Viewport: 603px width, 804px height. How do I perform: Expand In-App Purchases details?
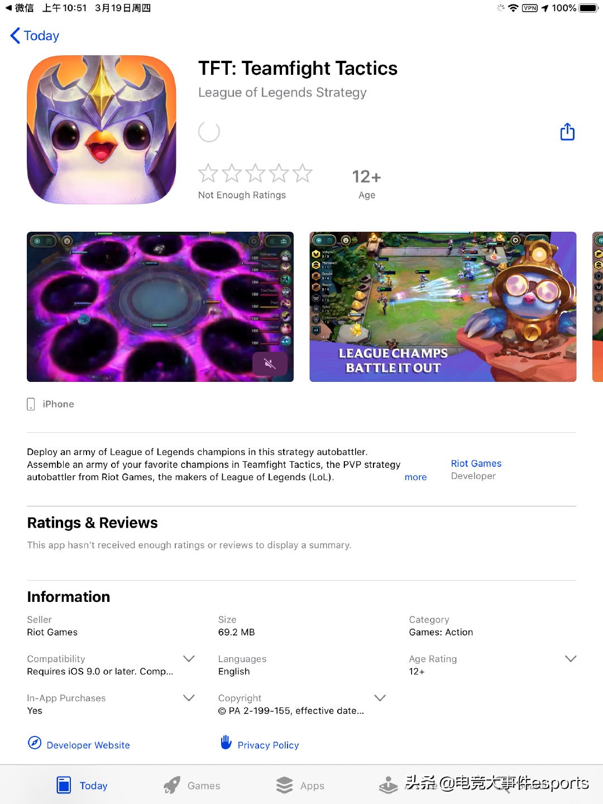tap(189, 698)
